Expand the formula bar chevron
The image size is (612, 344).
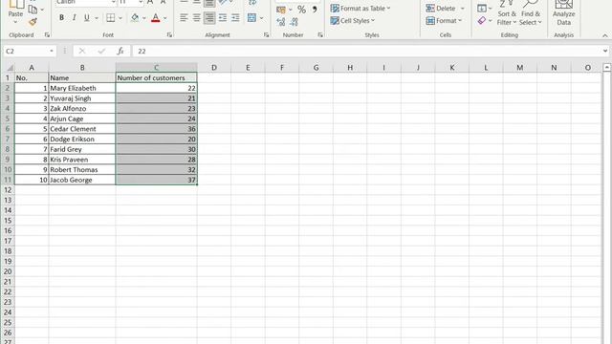pyautogui.click(x=605, y=51)
